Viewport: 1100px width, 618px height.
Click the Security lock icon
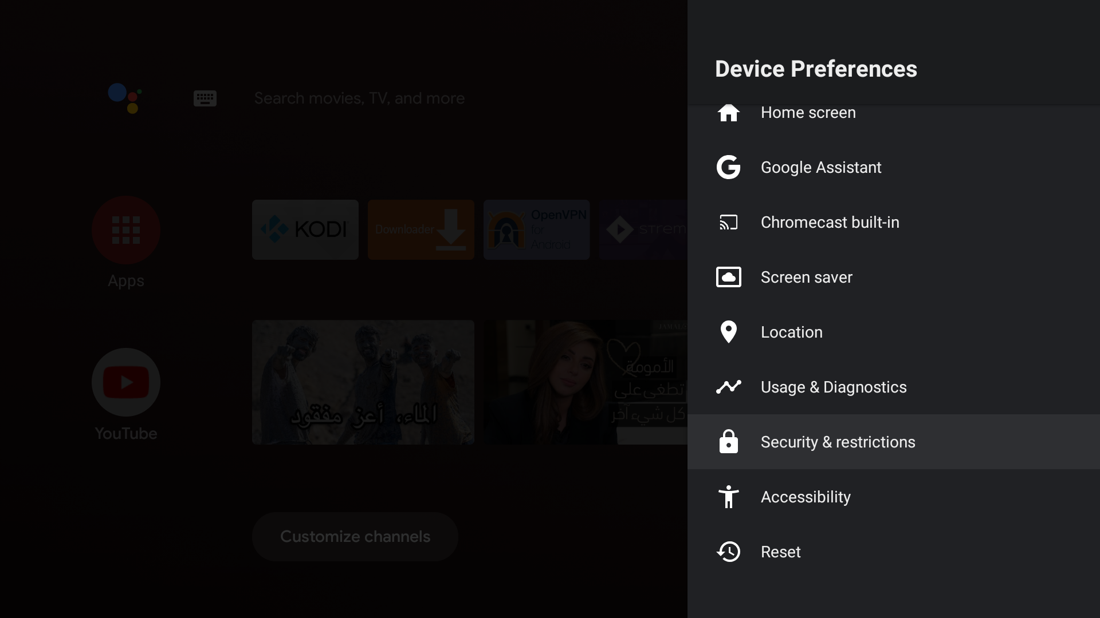click(728, 442)
